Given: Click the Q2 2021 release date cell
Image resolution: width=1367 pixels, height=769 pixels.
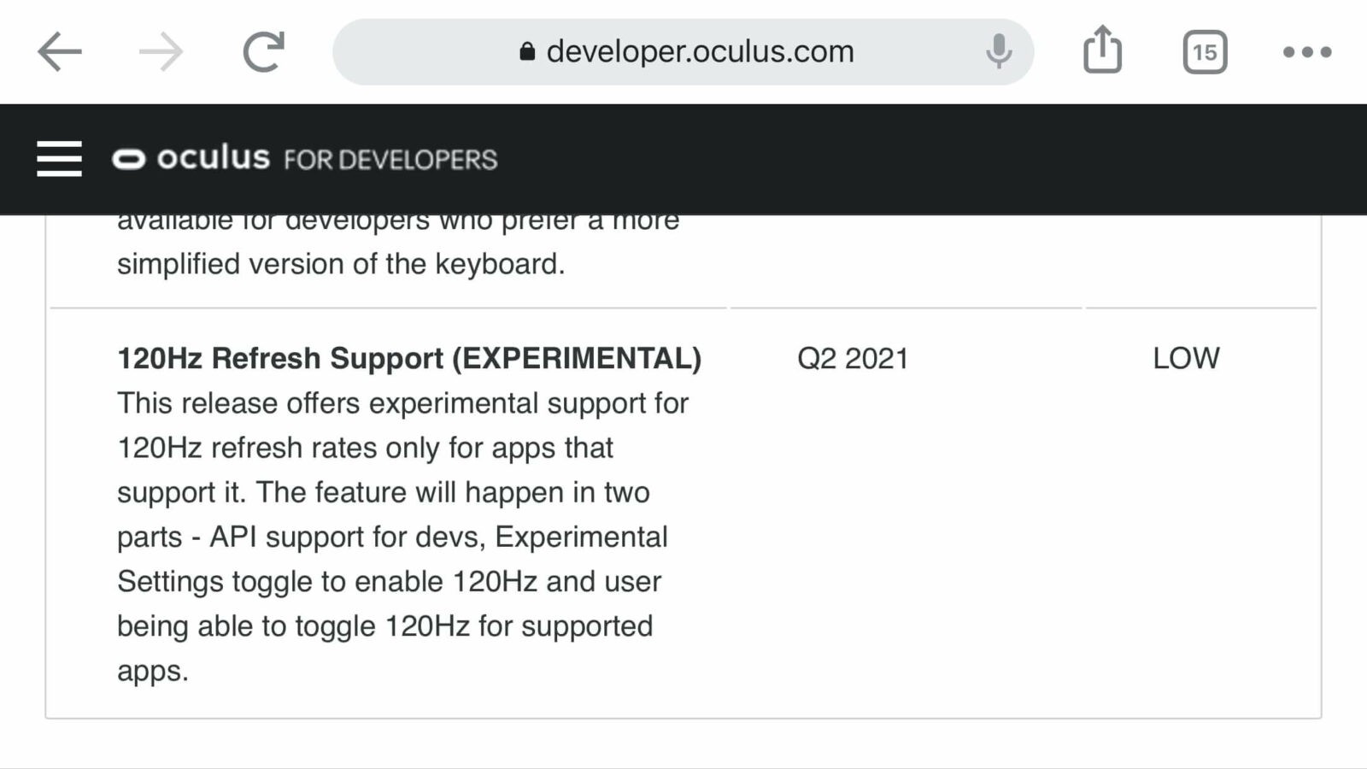Looking at the screenshot, I should point(853,358).
